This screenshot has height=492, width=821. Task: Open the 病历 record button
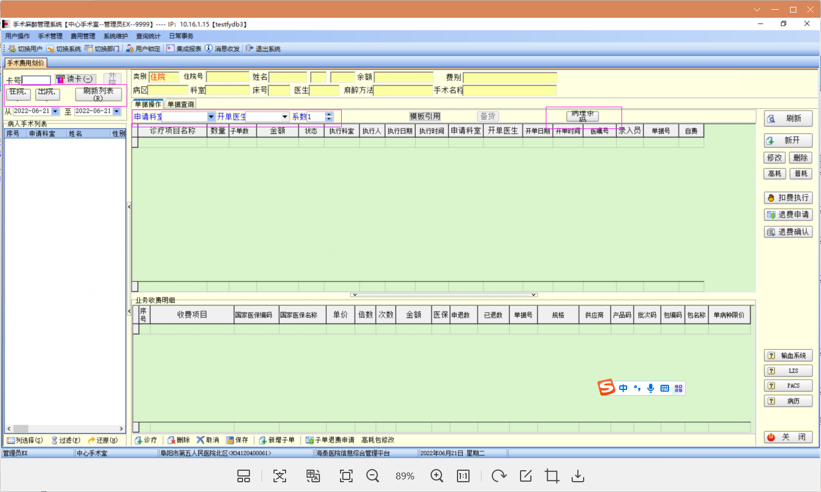click(x=788, y=401)
